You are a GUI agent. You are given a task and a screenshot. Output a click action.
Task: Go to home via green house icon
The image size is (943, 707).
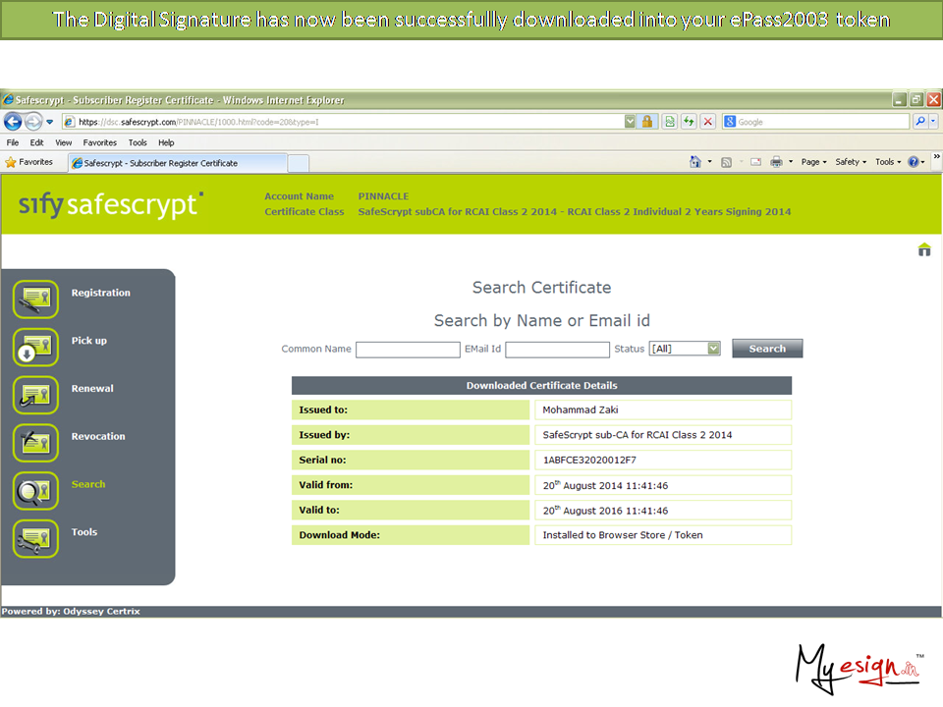(x=923, y=250)
